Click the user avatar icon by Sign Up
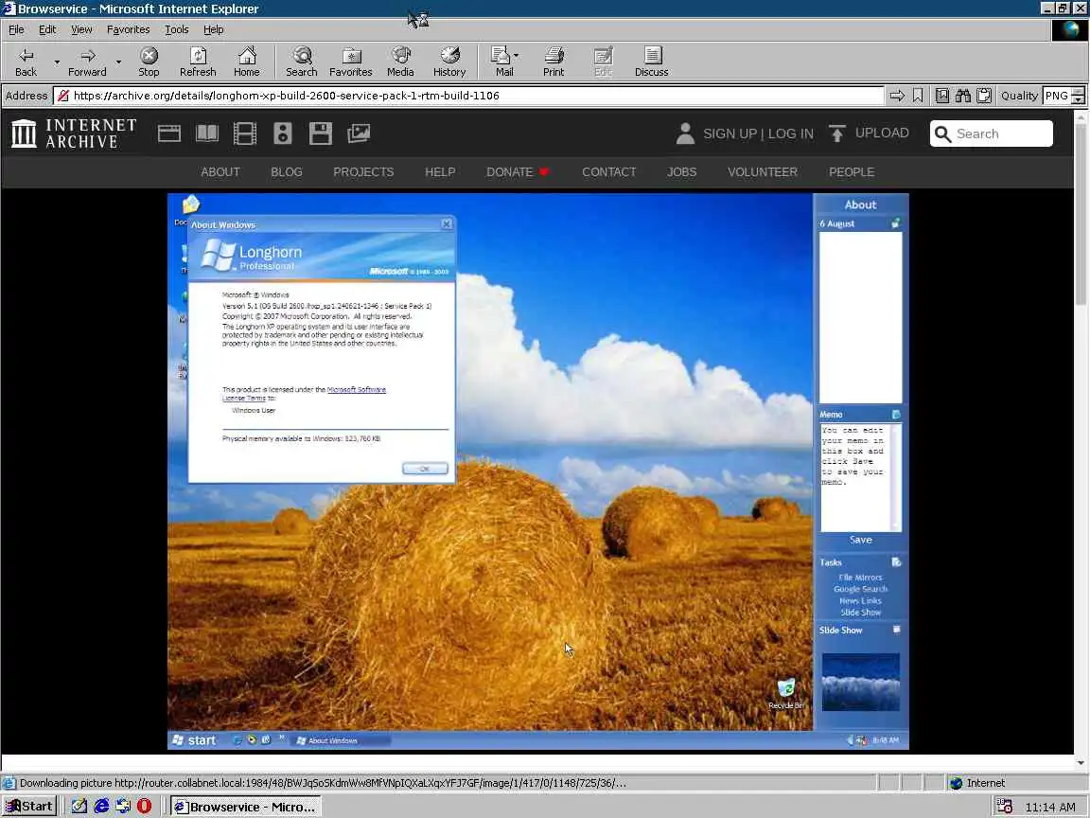This screenshot has height=818, width=1090. [x=685, y=133]
